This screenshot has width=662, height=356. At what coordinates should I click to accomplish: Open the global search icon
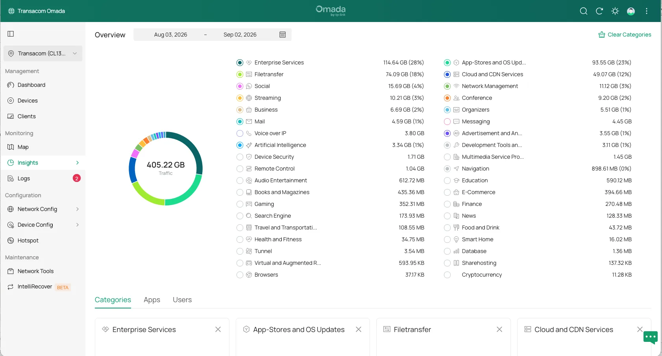(x=584, y=11)
